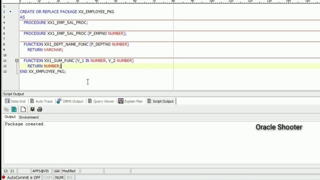The width and height of the screenshot is (320, 180).
Task: Click the 'RETURN VARCHAR;' line
Action: coord(45,50)
